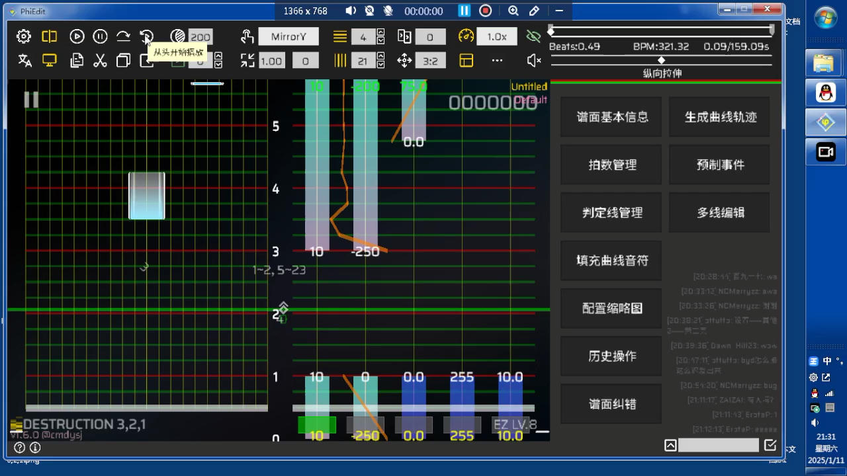Click 生成曲线轨迹 button
The image size is (847, 476).
[720, 117]
